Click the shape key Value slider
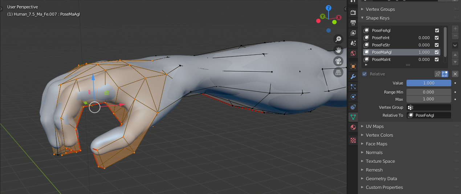 click(429, 83)
